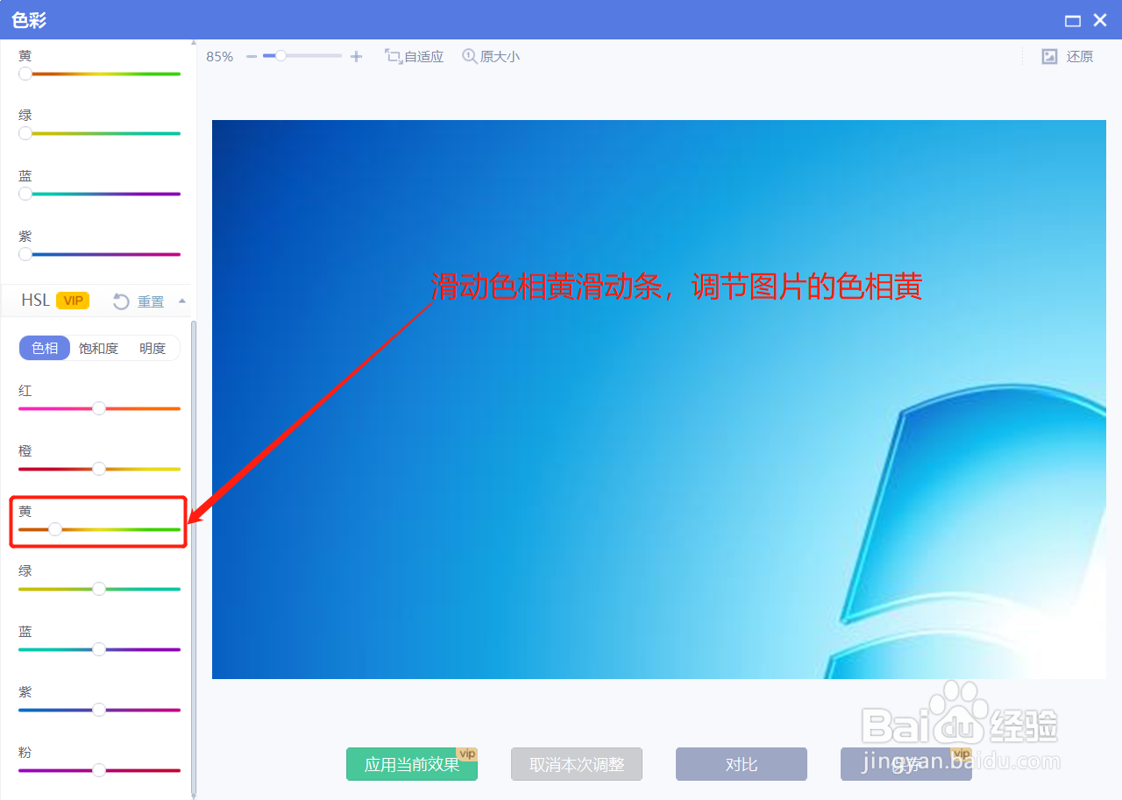Click the VIP badge beside HSL
1122x800 pixels.
coord(73,301)
